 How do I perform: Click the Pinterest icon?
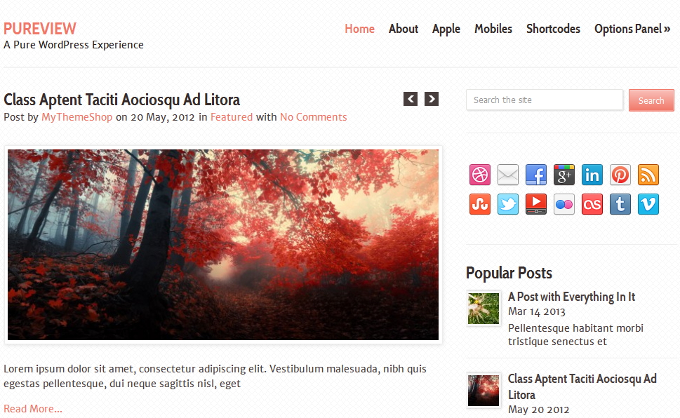[620, 175]
